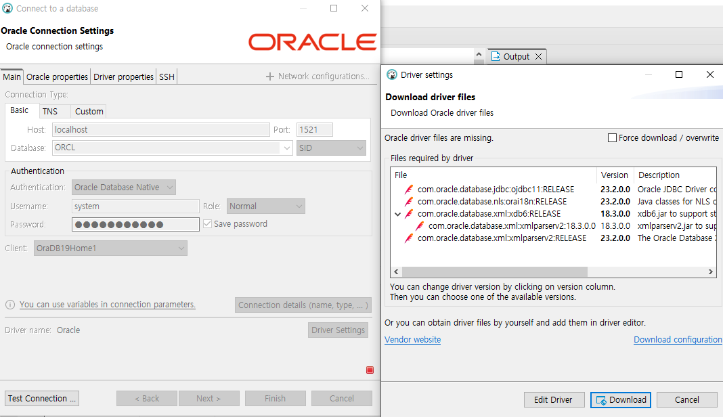Image resolution: width=723 pixels, height=417 pixels.
Task: Click version 23.2.0.0 of orai18n:RELEASE
Action: coord(615,202)
